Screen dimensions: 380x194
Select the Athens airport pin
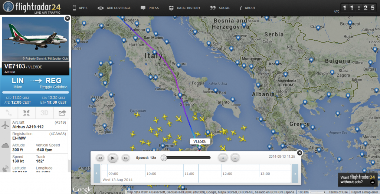pos(319,150)
